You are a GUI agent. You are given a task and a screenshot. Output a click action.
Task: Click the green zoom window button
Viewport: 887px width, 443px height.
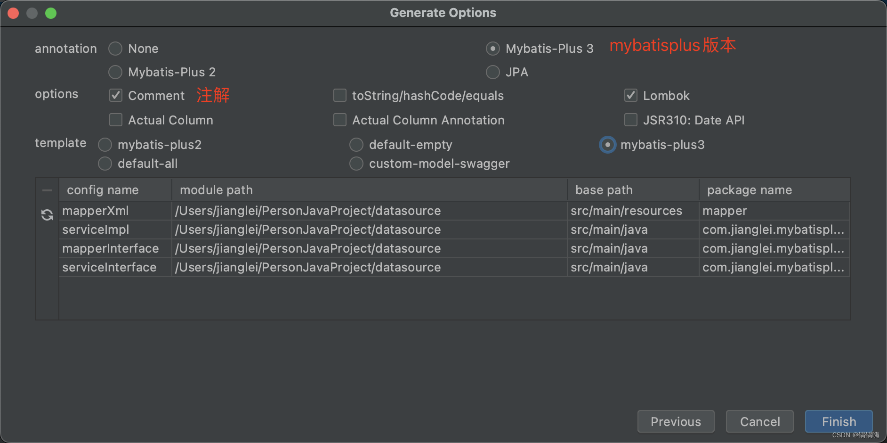tap(51, 13)
